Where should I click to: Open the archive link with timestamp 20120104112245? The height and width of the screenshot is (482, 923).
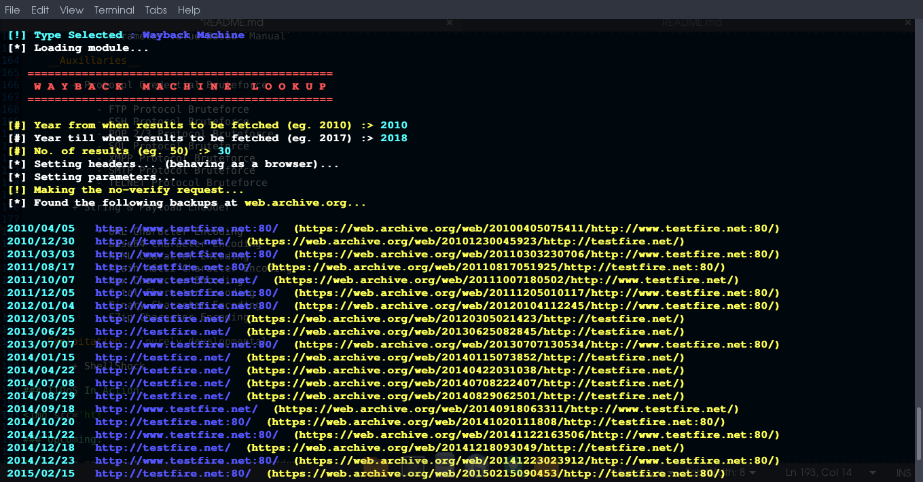tap(537, 306)
